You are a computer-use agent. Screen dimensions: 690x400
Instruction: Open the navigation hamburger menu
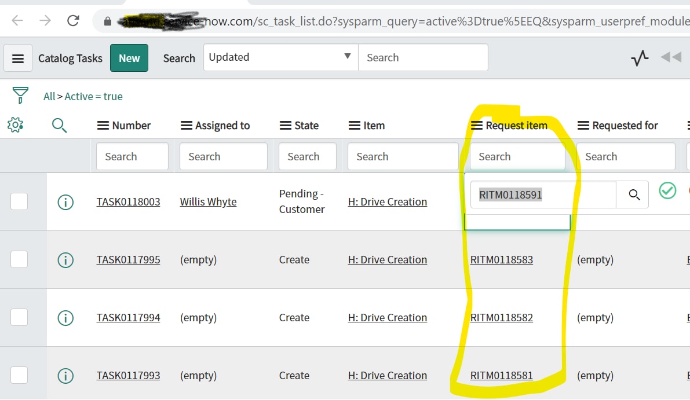18,58
